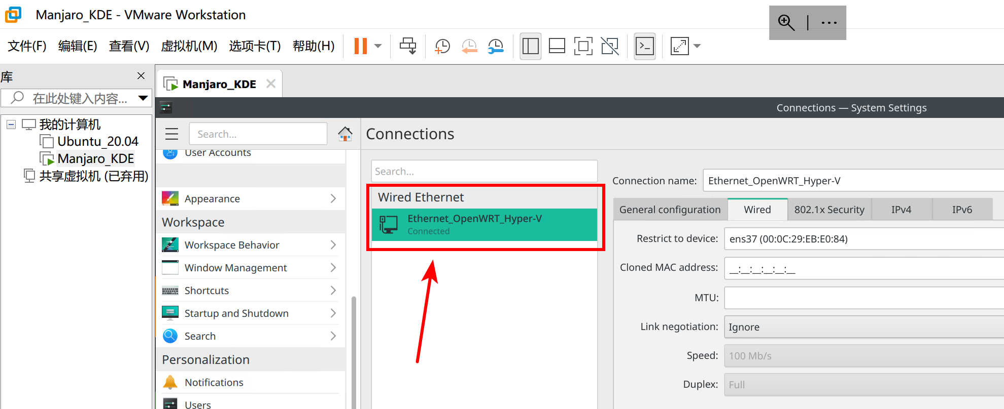Edit the Connection name field
This screenshot has height=409, width=1004.
tap(853, 181)
